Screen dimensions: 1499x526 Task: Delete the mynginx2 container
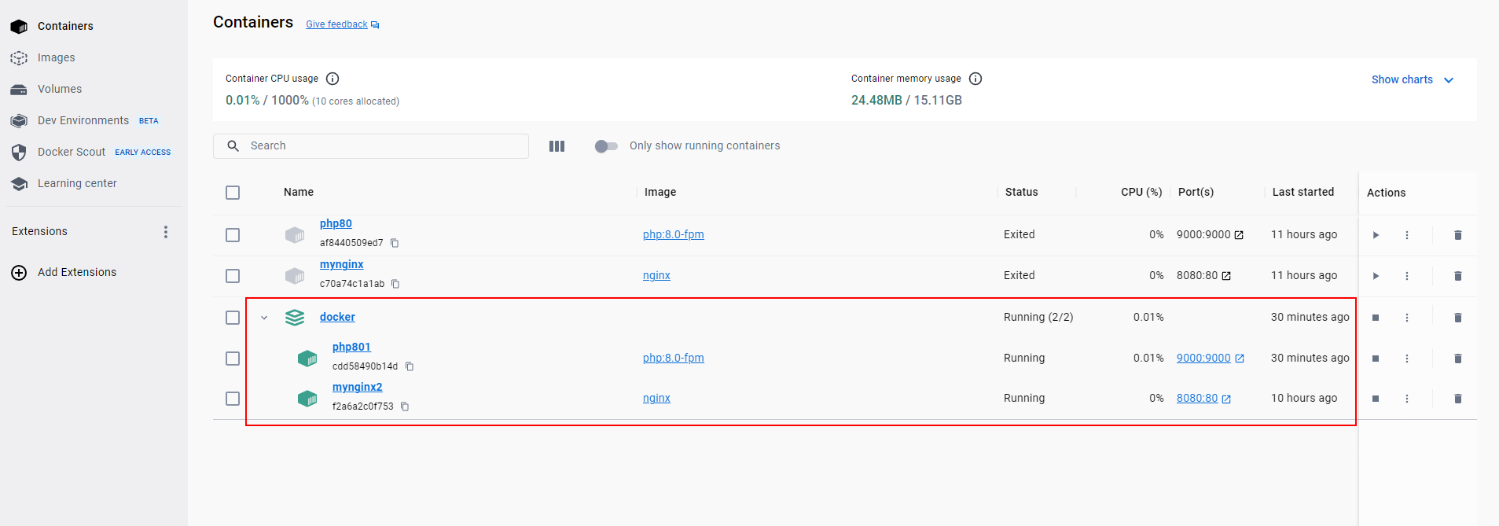tap(1458, 399)
